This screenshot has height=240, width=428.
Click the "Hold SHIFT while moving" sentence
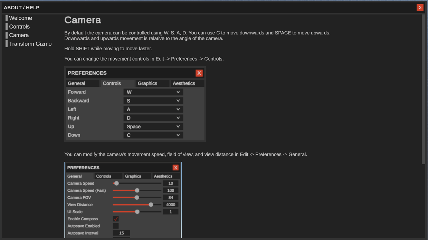[108, 49]
